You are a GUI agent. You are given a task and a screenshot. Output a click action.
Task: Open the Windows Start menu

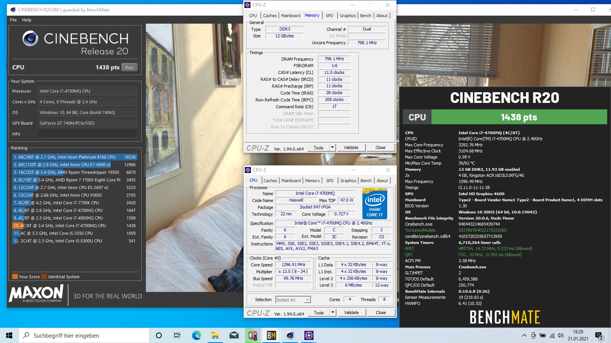coord(9,335)
